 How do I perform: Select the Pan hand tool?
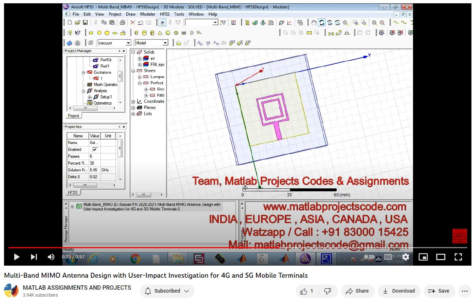(314, 23)
